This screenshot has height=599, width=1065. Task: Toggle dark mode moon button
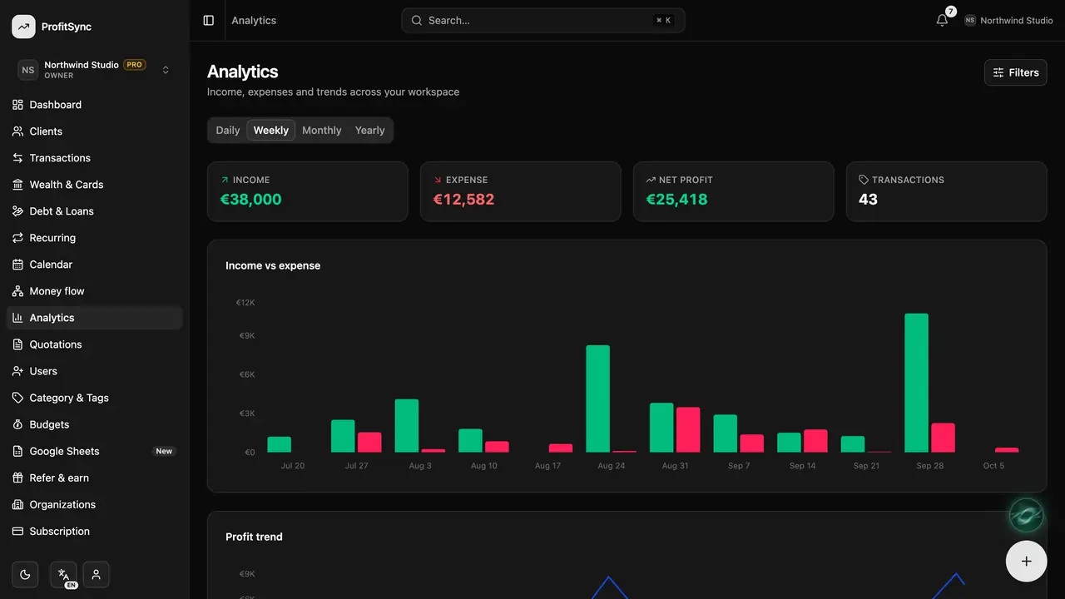point(25,574)
